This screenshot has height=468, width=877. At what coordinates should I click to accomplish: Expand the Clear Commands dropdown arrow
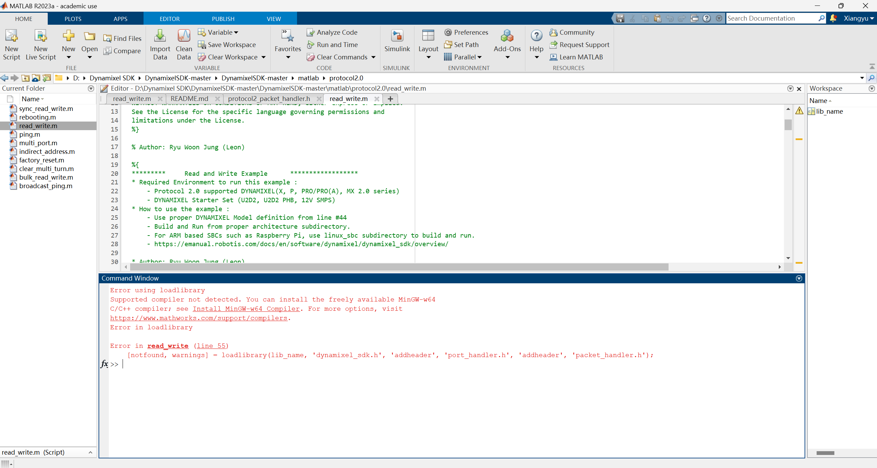(373, 57)
